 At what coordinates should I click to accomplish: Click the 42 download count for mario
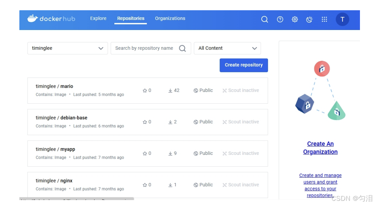(177, 90)
